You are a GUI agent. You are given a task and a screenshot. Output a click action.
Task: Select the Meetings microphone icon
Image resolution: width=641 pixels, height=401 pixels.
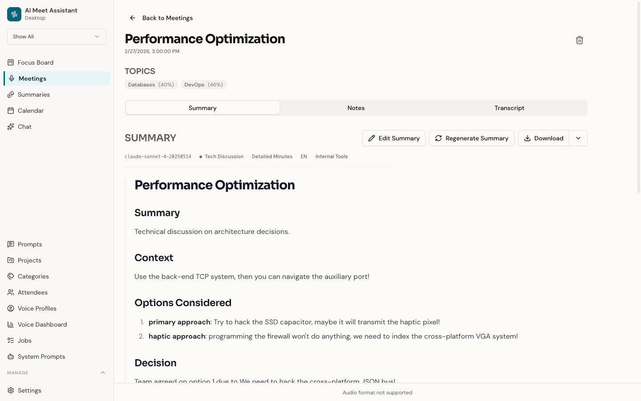point(11,78)
